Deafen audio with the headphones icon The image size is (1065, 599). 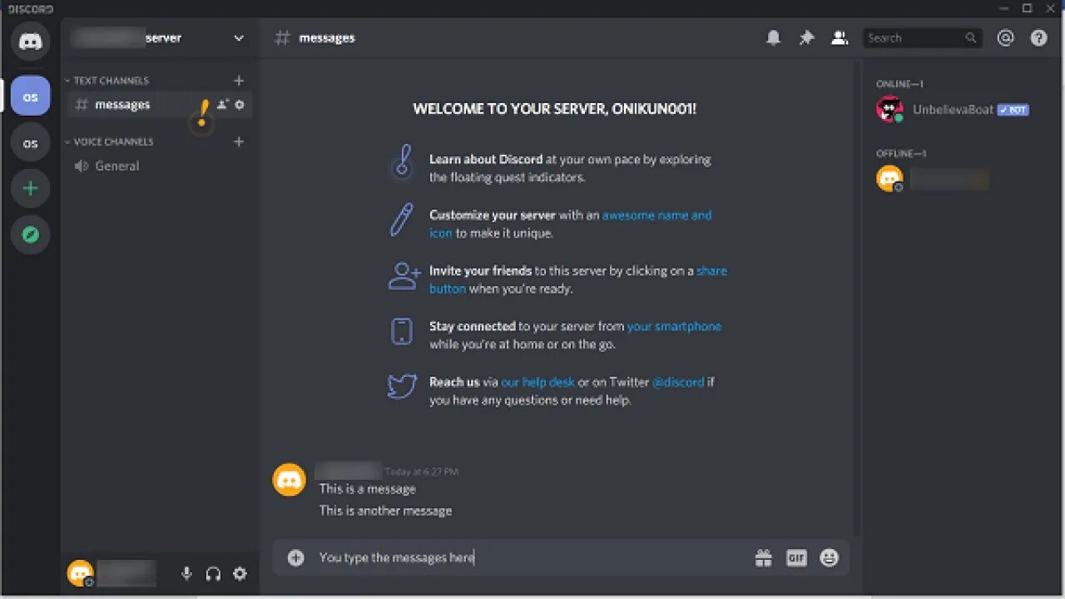click(213, 573)
